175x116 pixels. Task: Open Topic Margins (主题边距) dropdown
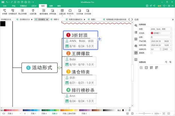pos(62,12)
